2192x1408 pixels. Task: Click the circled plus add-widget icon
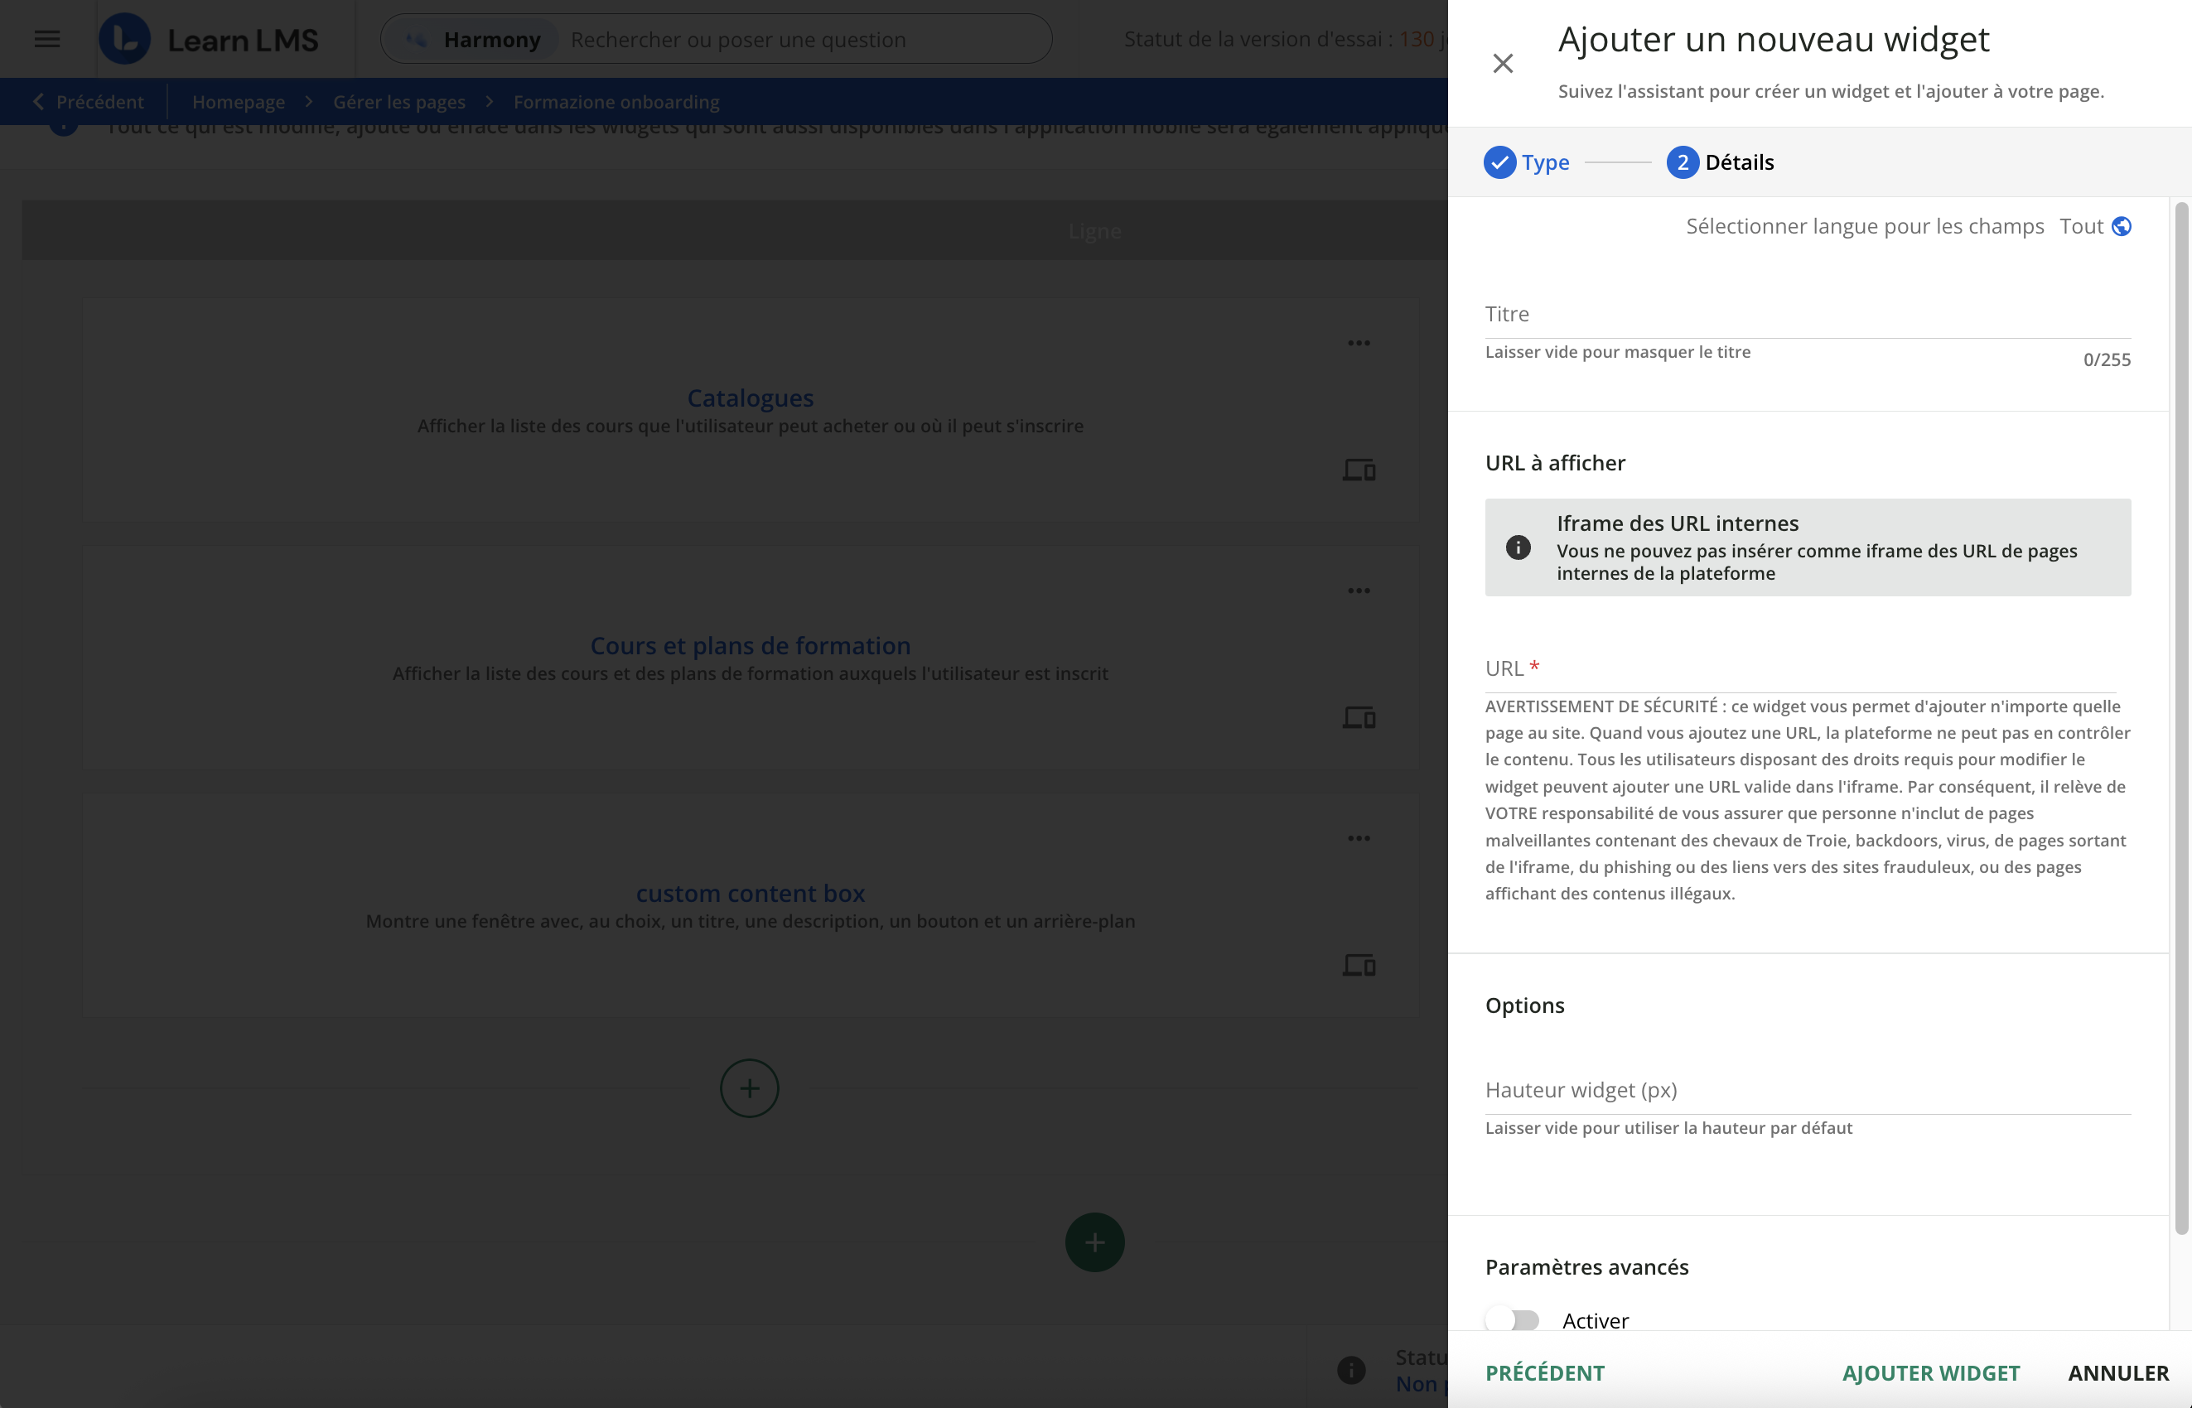pos(749,1088)
